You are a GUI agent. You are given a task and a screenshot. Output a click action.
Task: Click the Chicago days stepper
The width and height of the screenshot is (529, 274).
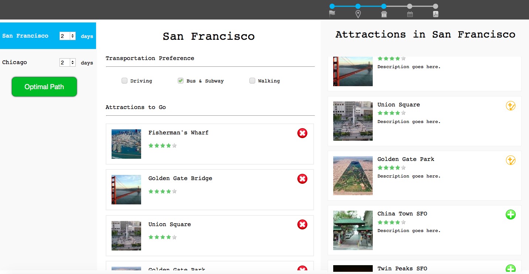pos(73,63)
